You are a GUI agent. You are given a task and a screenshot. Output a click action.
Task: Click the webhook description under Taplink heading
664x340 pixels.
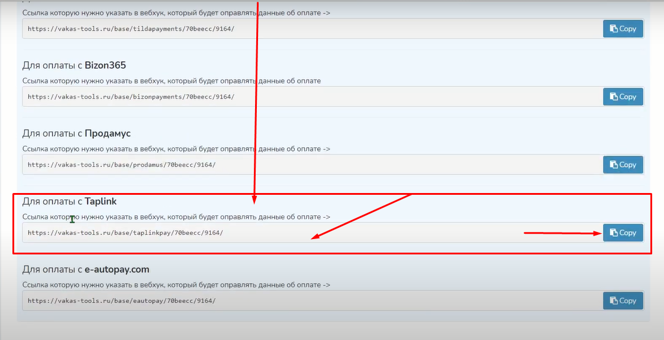(176, 217)
